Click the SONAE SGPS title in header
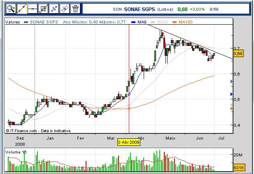Viewport: 254px width, 174px height. [x=140, y=9]
